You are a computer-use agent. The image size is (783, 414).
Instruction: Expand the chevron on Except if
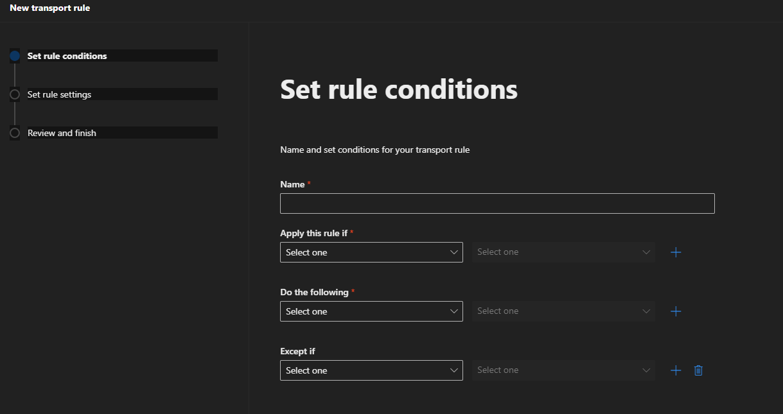(x=454, y=370)
